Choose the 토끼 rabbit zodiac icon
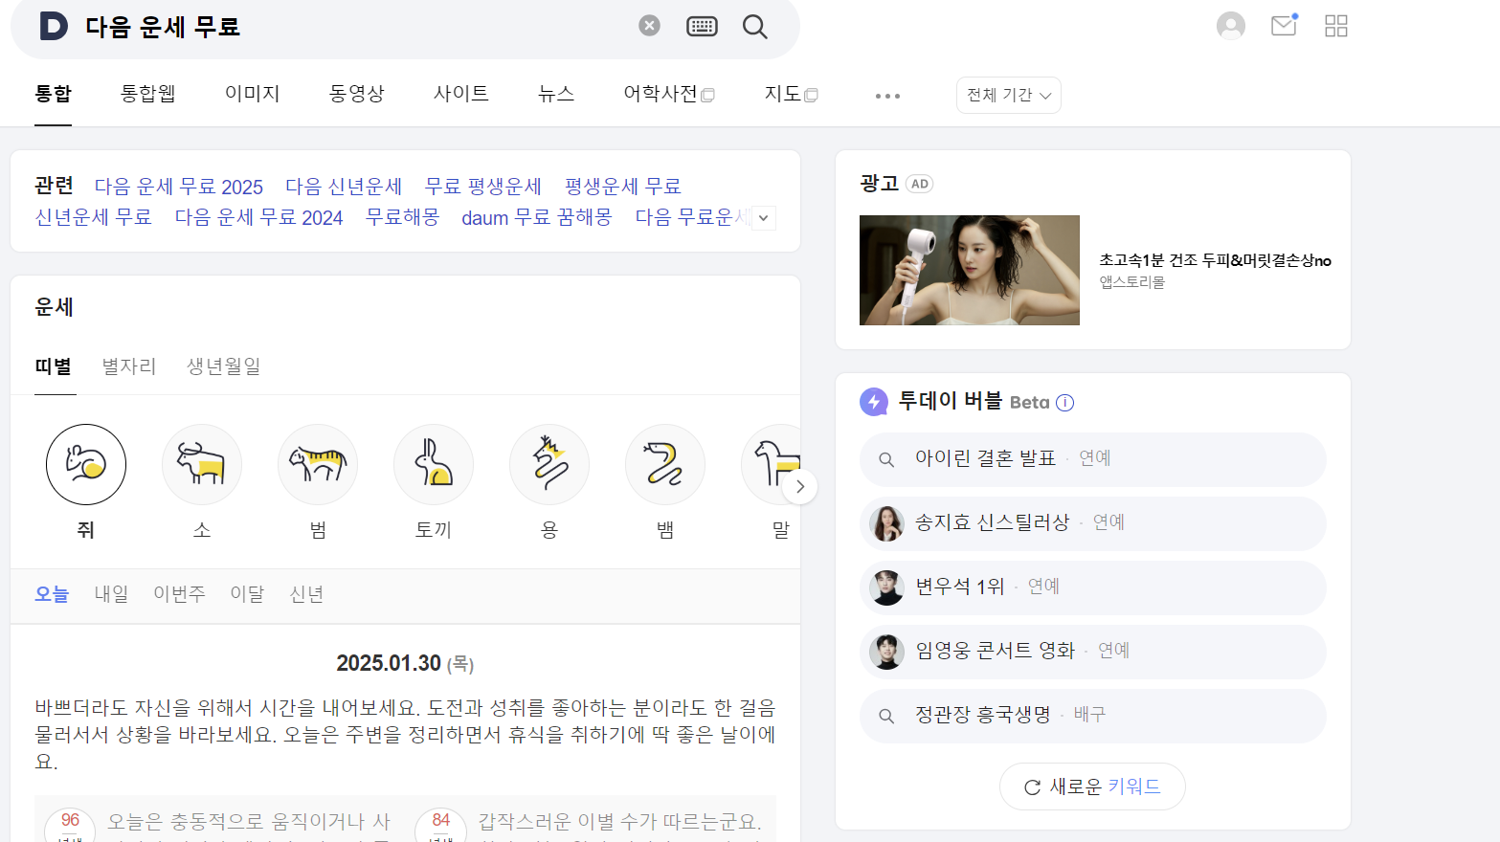The width and height of the screenshot is (1500, 842). pyautogui.click(x=434, y=465)
